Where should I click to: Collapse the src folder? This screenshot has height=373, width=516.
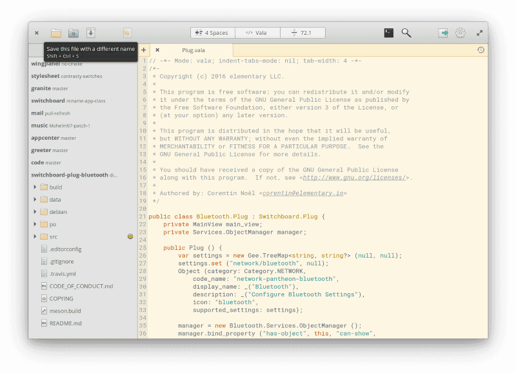[x=36, y=236]
